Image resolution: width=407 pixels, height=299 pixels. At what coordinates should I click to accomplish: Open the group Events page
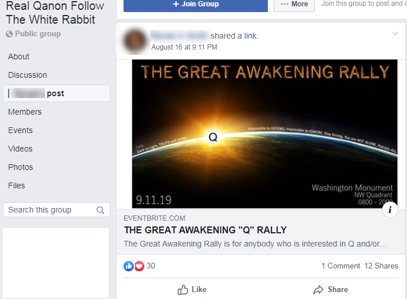[x=21, y=130]
